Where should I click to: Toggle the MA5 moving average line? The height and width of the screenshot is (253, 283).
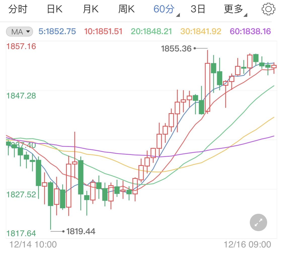57,31
